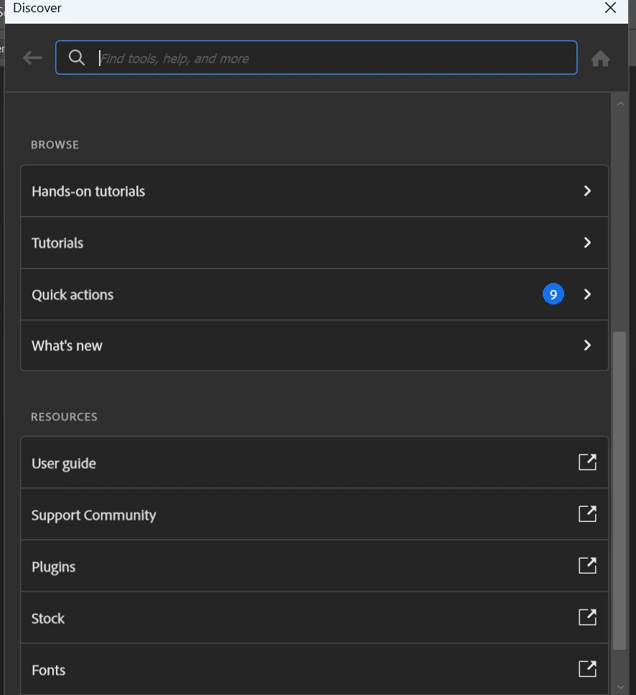Click external link icon beside Support Community
The image size is (636, 695).
point(587,514)
